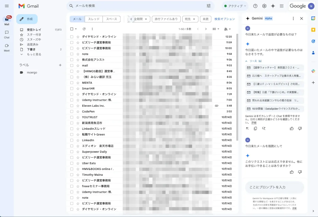
Task: Click the search options slider icon in the search bar
Action: (209, 6)
